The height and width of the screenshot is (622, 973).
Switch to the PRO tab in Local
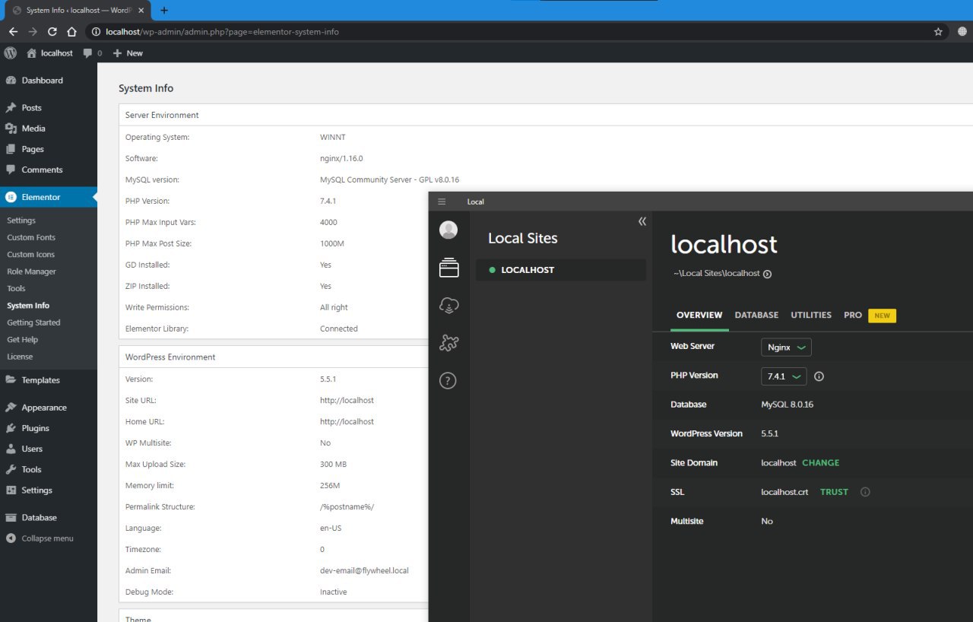click(x=853, y=315)
